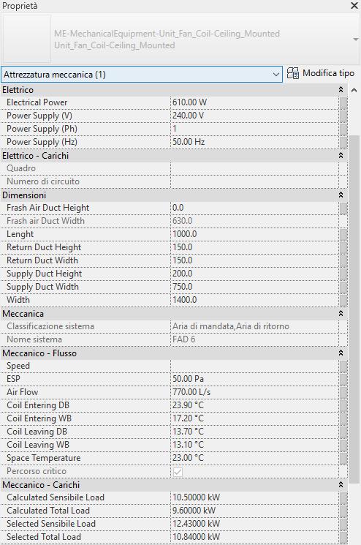Viewport: 361px width, 545px height.
Task: Collapse the Elettrico section chevron
Action: point(341,90)
